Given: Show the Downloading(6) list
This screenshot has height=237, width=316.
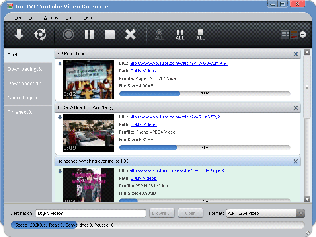Looking at the screenshot, I should point(28,69).
